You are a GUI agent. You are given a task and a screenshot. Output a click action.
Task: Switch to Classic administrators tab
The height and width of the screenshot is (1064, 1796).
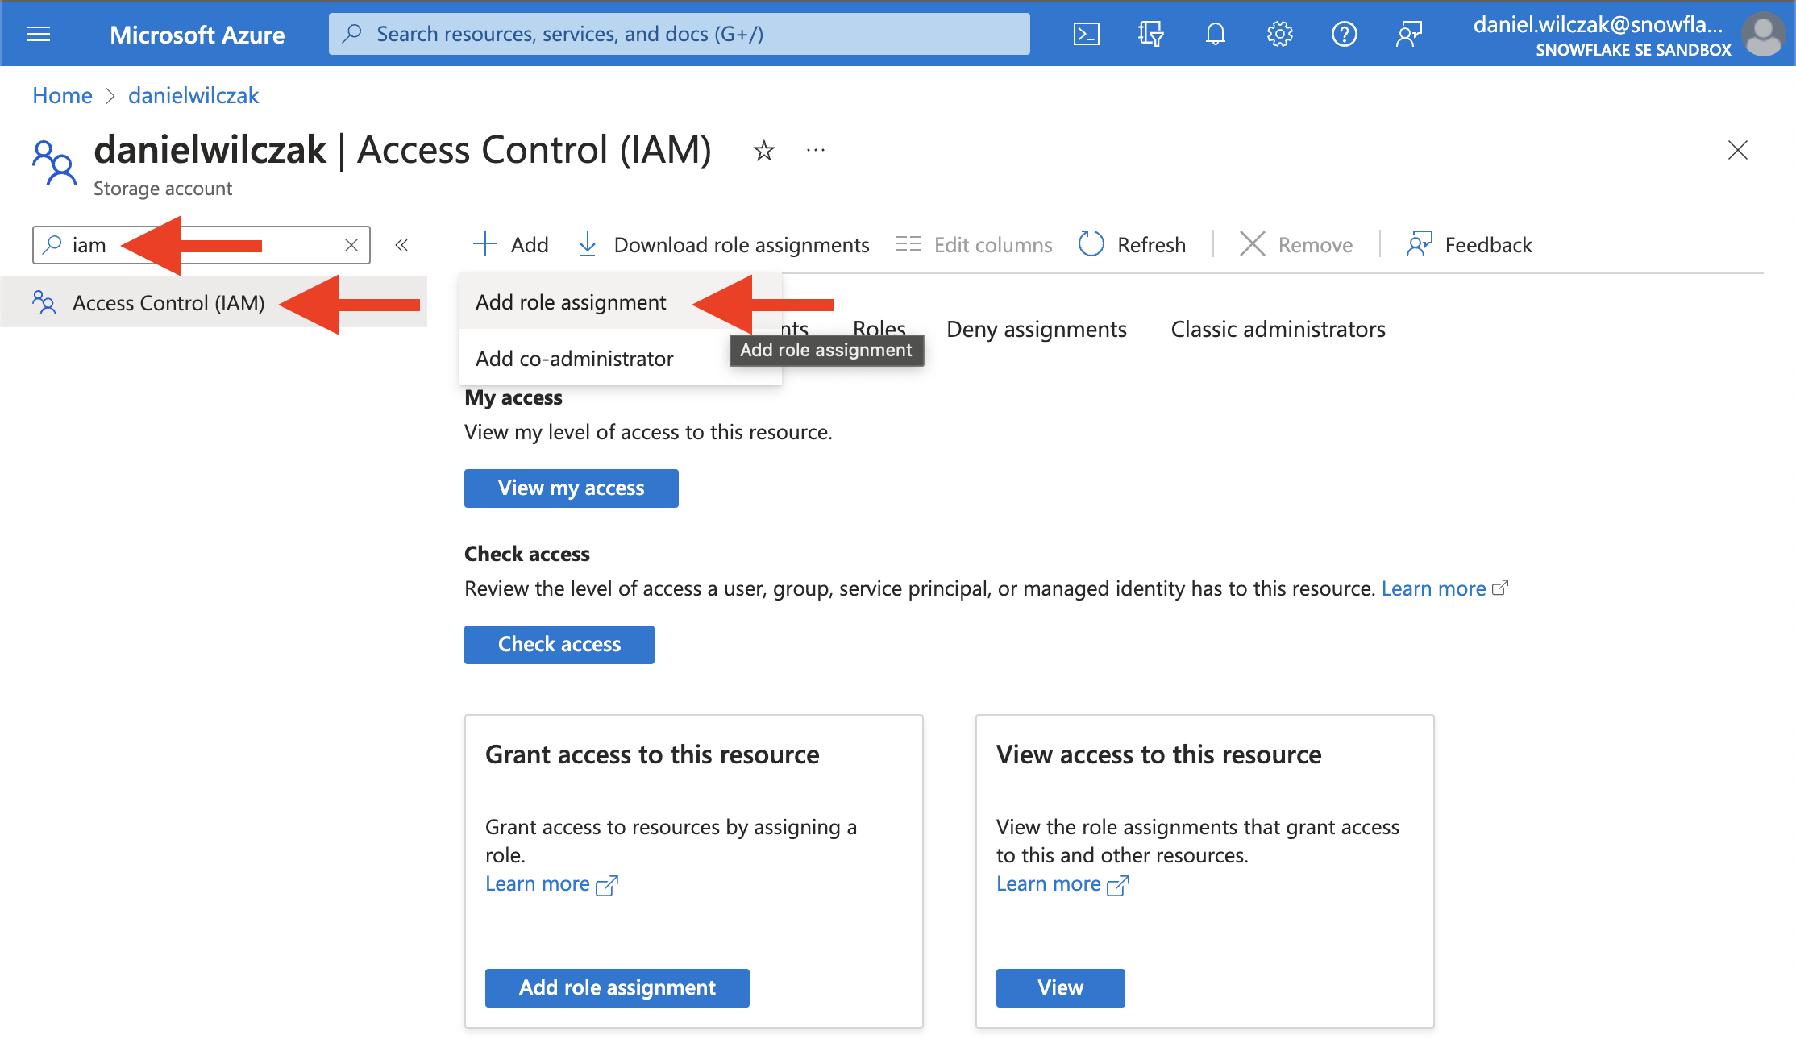1278,329
